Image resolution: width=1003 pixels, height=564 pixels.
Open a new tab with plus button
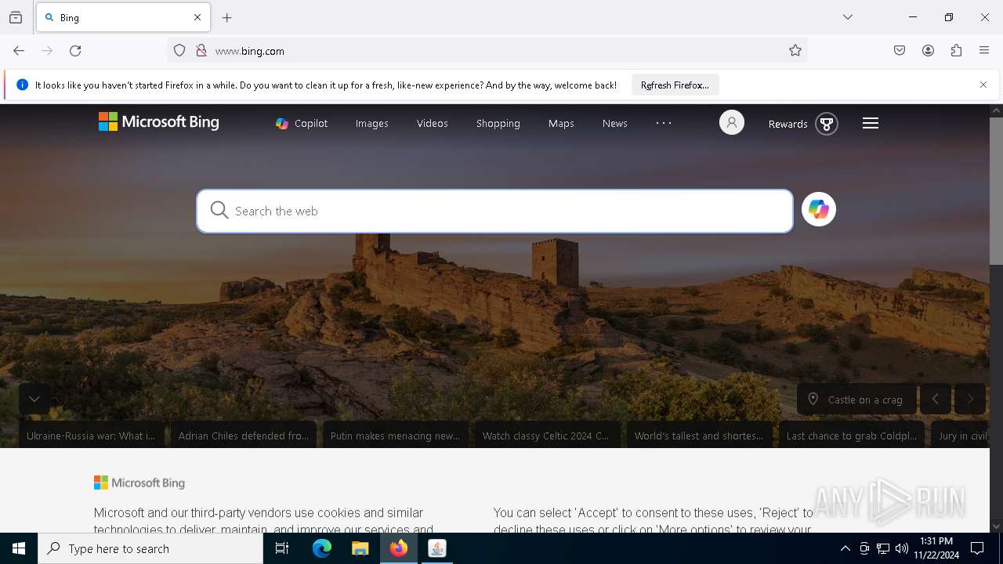pos(227,17)
